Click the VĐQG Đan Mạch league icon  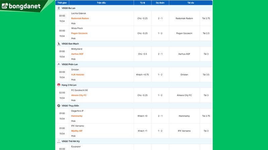tap(59, 44)
